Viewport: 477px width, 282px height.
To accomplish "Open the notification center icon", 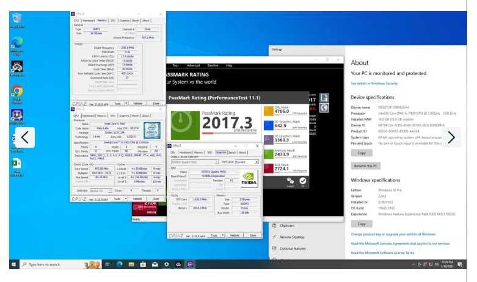I will click(x=460, y=265).
